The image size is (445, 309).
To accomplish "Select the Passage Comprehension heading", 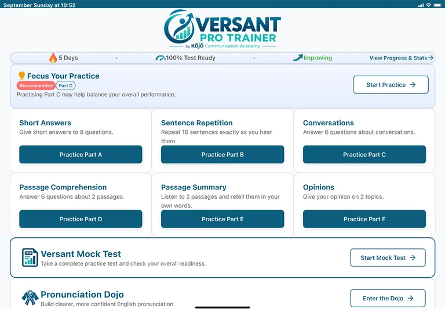I will tap(63, 187).
